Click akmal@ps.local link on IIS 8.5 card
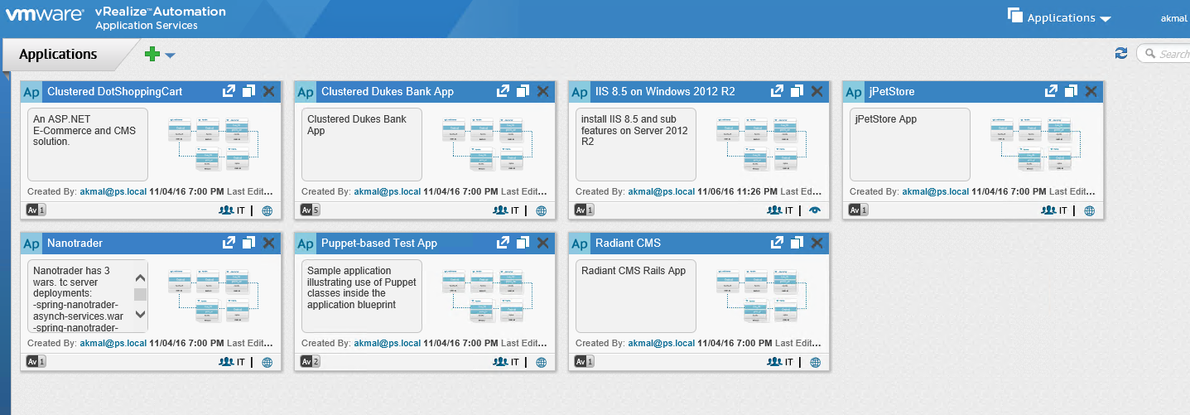Screen dimensions: 1190x415 (661, 191)
